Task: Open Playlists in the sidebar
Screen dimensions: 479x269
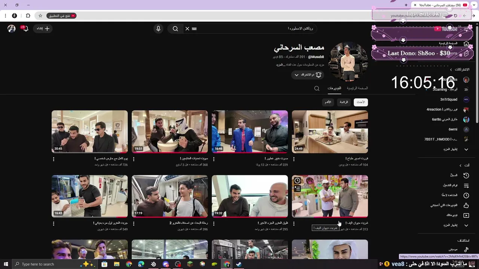Action: tap(459, 185)
